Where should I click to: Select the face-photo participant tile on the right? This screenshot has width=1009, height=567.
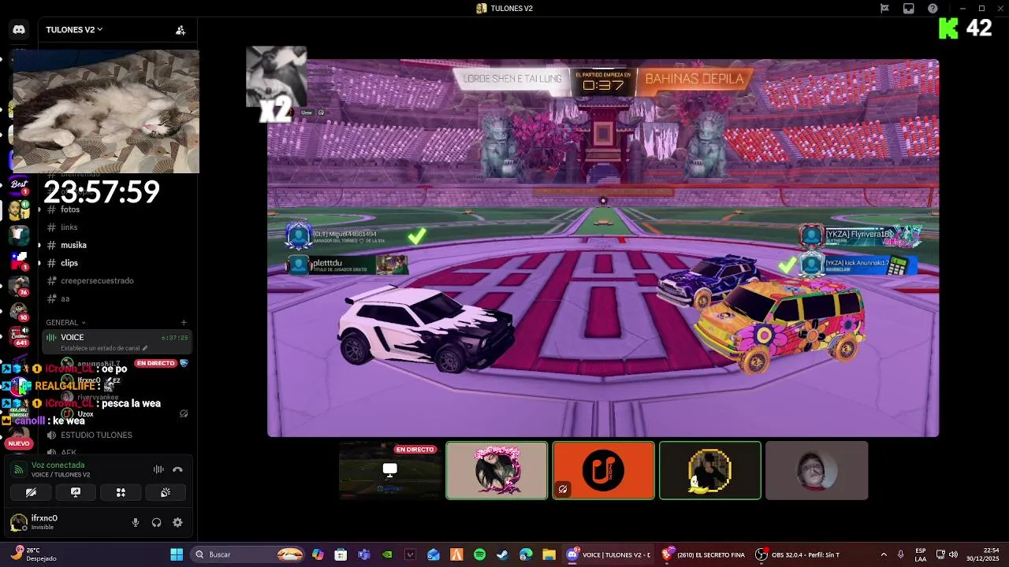click(817, 470)
